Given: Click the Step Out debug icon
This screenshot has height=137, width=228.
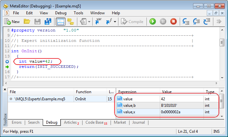Looking at the screenshot, I should pos(206,21).
